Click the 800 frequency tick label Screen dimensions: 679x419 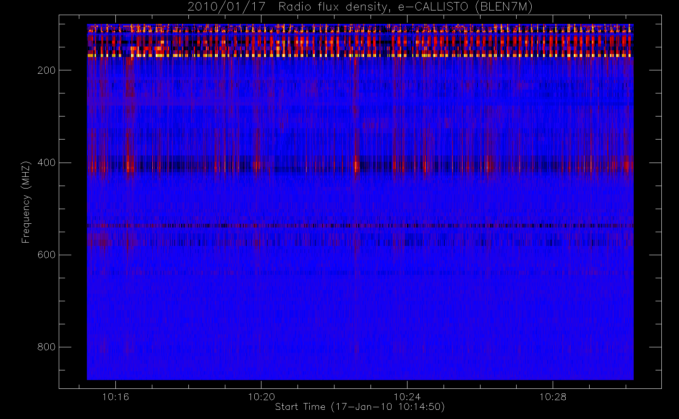(x=46, y=347)
